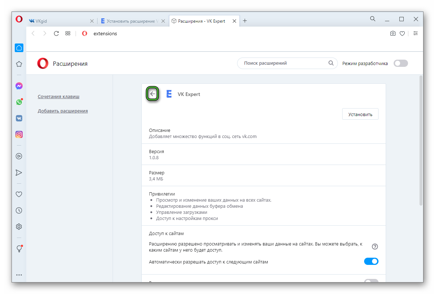Open the Home icon in sidebar
The image size is (435, 294).
pyautogui.click(x=19, y=47)
